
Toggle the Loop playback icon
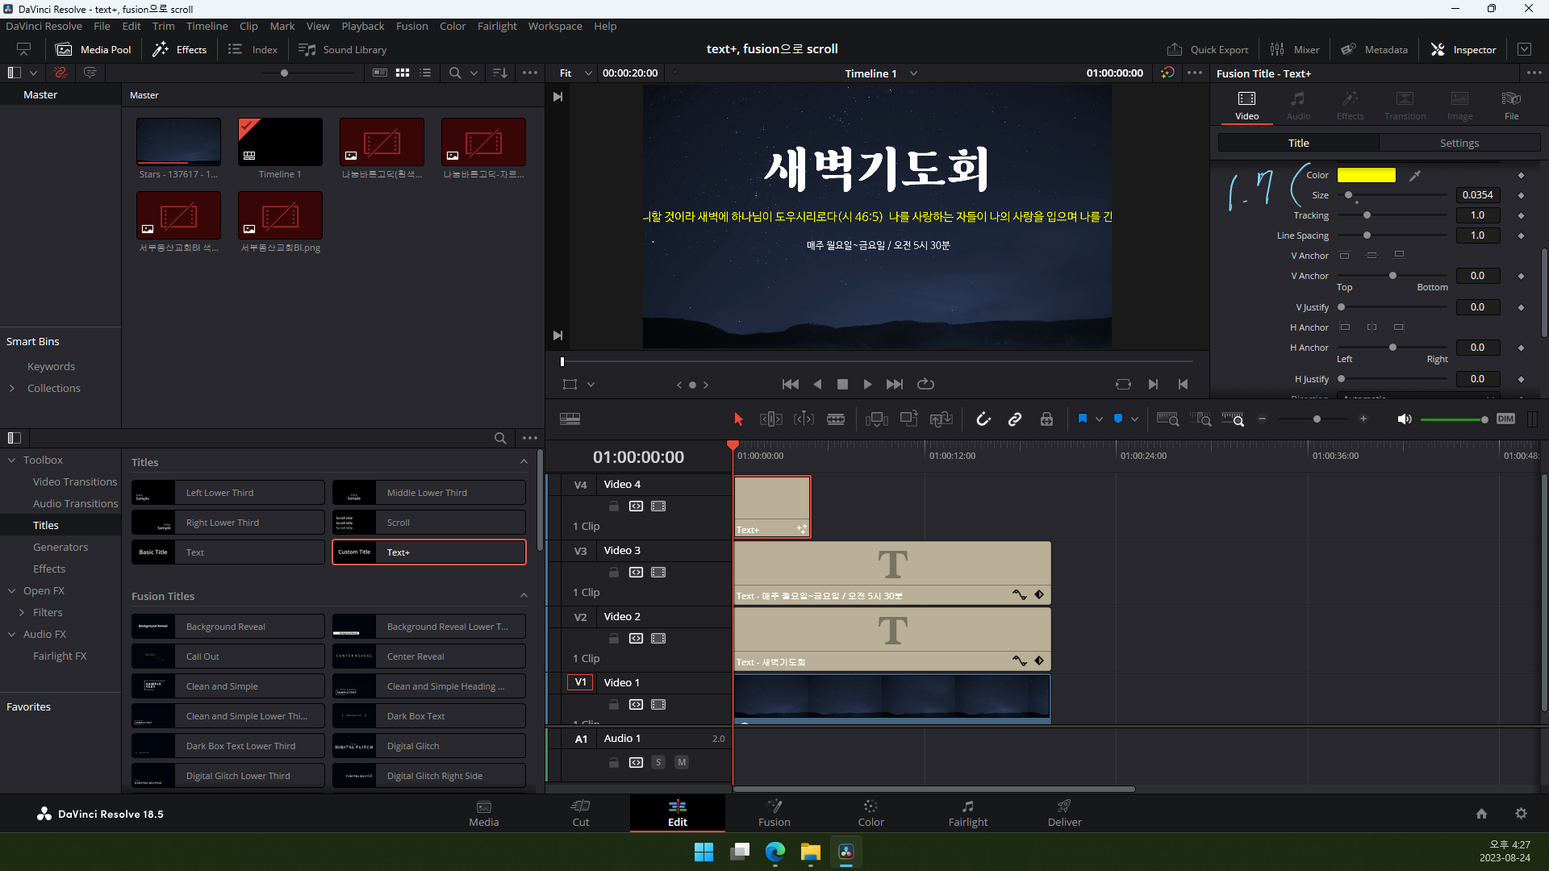pyautogui.click(x=926, y=385)
